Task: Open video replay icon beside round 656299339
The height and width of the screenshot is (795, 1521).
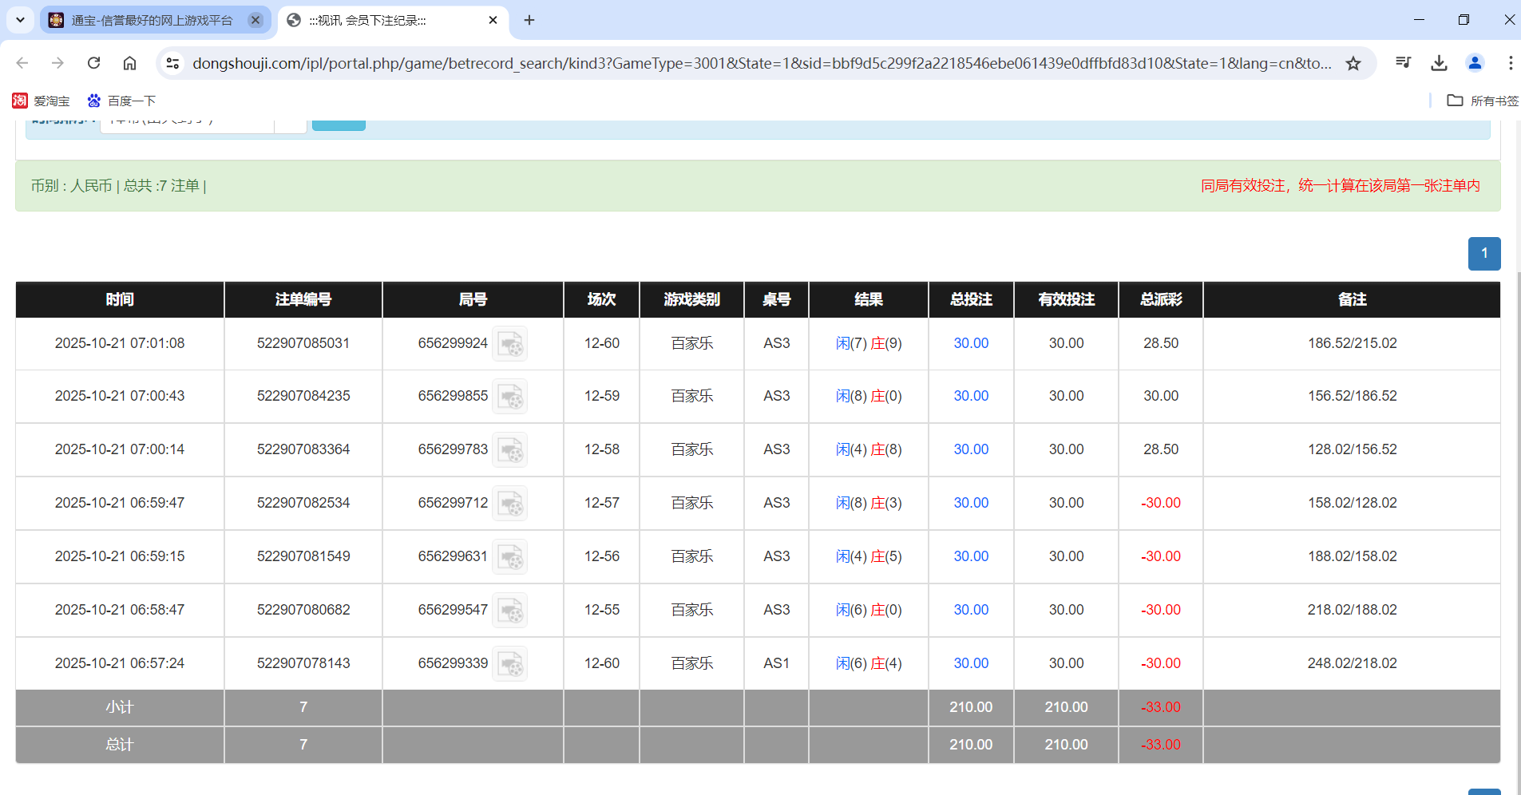Action: click(x=511, y=662)
